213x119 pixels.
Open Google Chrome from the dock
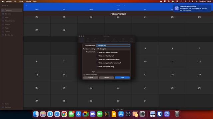coord(64,114)
